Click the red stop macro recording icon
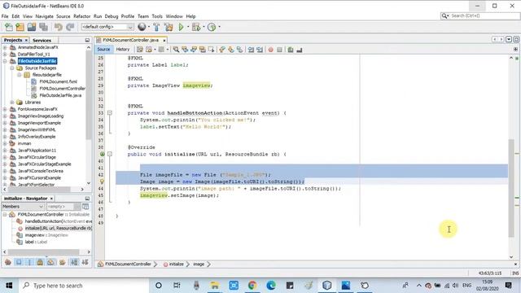 click(271, 50)
